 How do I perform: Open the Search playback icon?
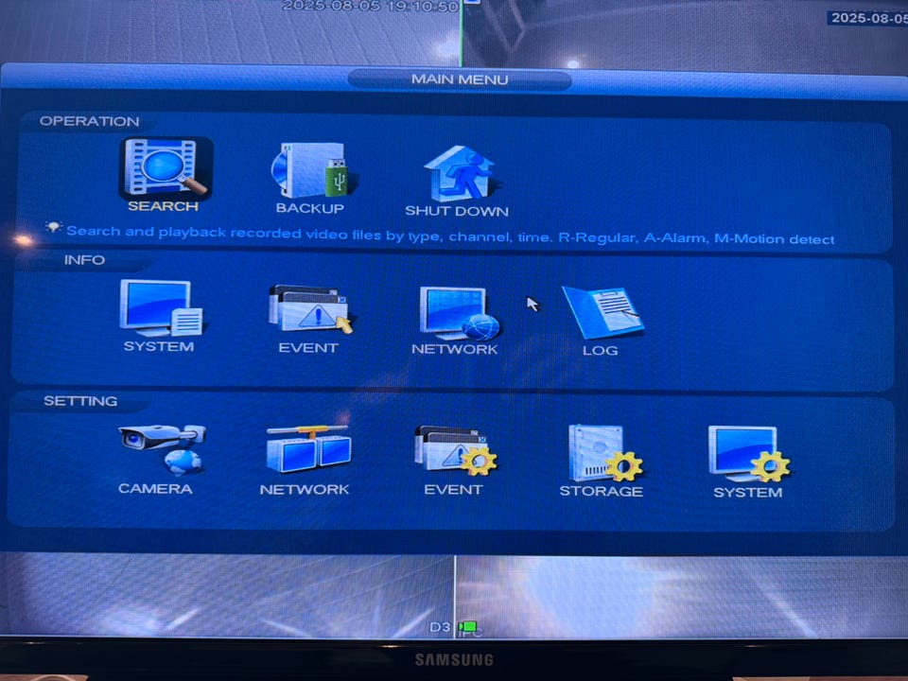(x=166, y=168)
